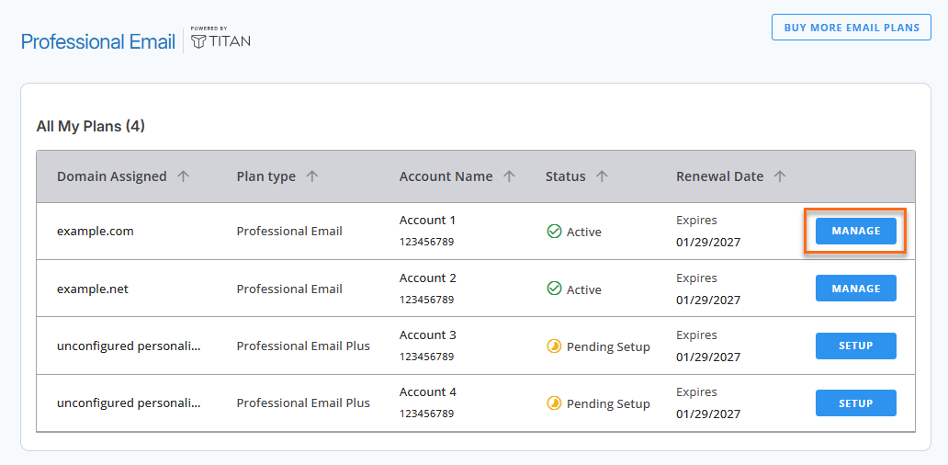This screenshot has width=948, height=465.
Task: Click the Domain Assigned column header
Action: click(112, 176)
